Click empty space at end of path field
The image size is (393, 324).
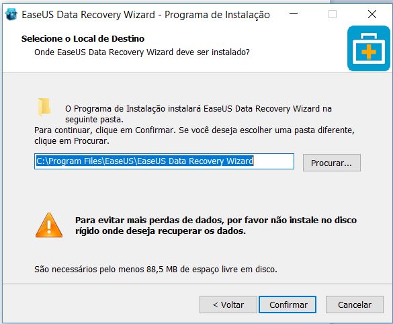coord(273,161)
